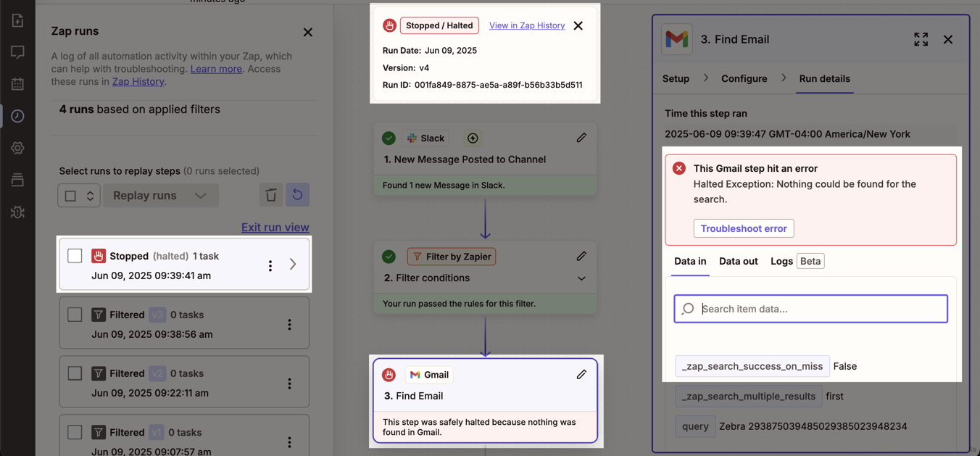Image resolution: width=980 pixels, height=456 pixels.
Task: Open the Data in tab
Action: [x=690, y=261]
